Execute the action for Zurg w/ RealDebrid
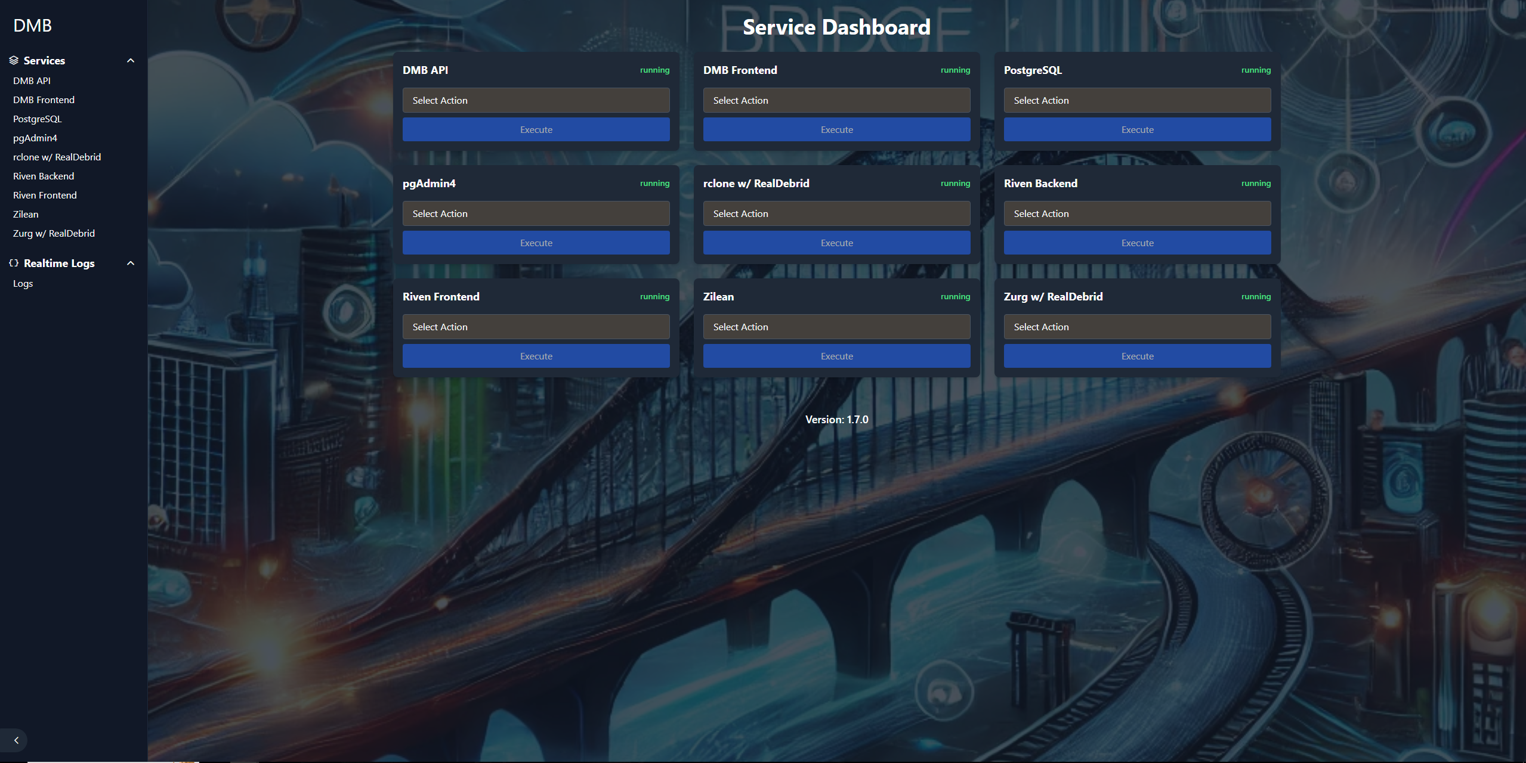This screenshot has width=1526, height=763. 1137,356
